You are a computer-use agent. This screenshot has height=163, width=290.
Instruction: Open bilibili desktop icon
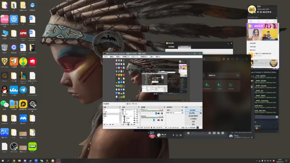(x=4, y=20)
